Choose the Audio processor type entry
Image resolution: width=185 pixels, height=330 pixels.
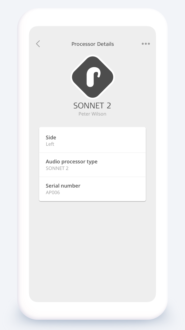pos(92,164)
